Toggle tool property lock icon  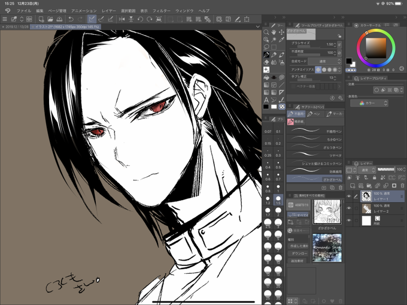click(x=339, y=36)
